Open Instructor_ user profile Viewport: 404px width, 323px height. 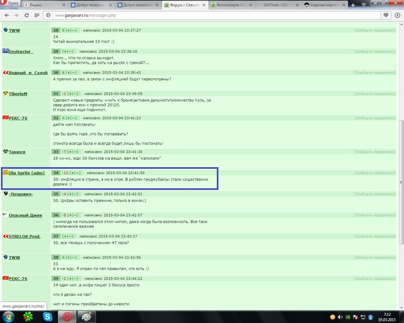point(21,52)
